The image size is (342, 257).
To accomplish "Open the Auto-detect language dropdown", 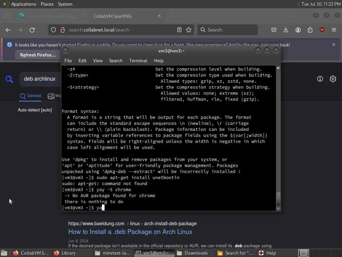I will coord(35,110).
